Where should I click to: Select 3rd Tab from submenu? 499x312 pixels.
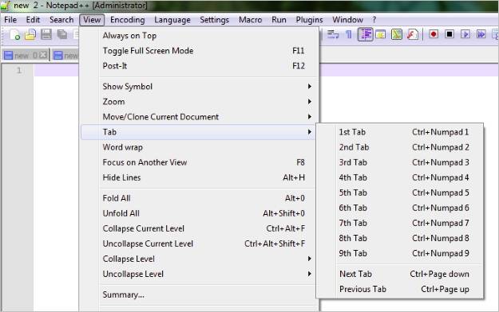[x=400, y=162]
